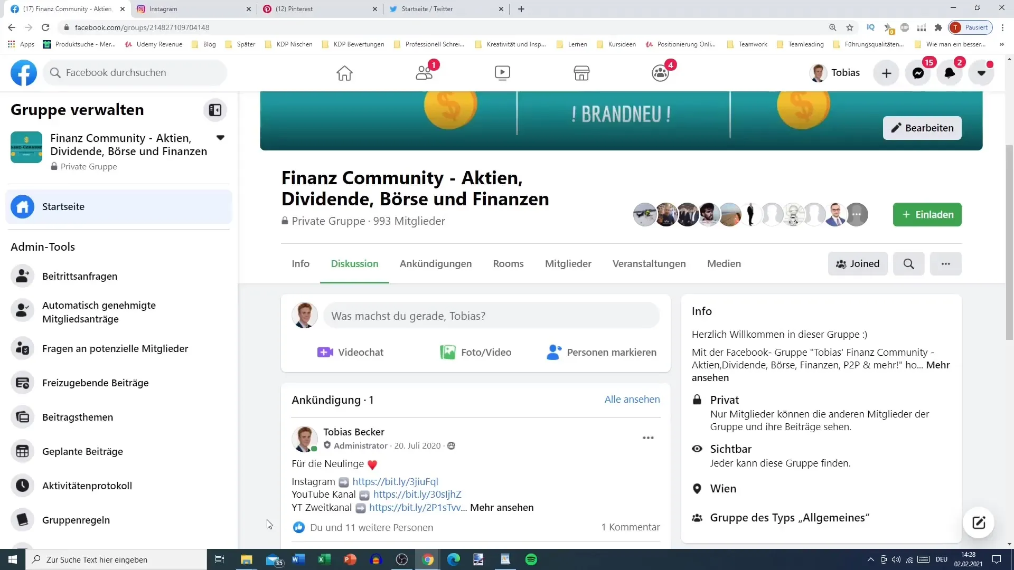Click the 'Was machst du gerade' post field

[491, 316]
